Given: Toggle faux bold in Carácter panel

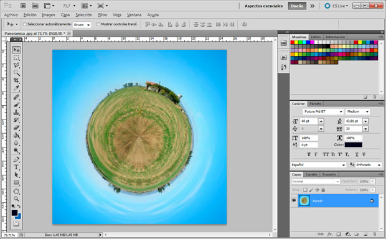Looking at the screenshot, I should [x=309, y=154].
